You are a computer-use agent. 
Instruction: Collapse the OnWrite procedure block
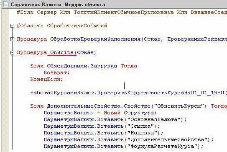click(x=12, y=52)
